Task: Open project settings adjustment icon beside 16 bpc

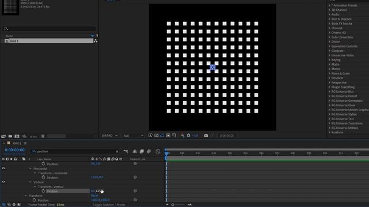Action: pyautogui.click(x=24, y=136)
